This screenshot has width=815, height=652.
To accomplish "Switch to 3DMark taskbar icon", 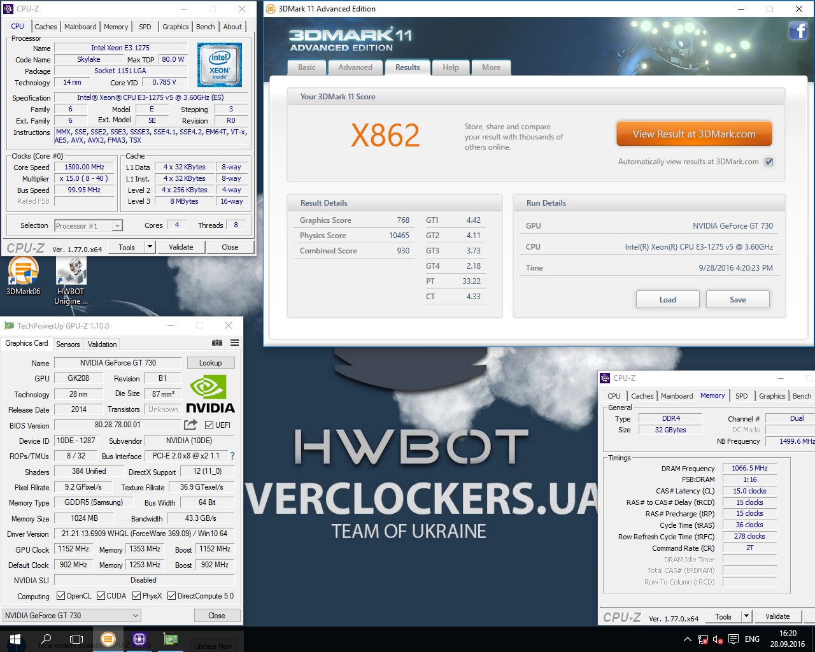I will click(108, 639).
